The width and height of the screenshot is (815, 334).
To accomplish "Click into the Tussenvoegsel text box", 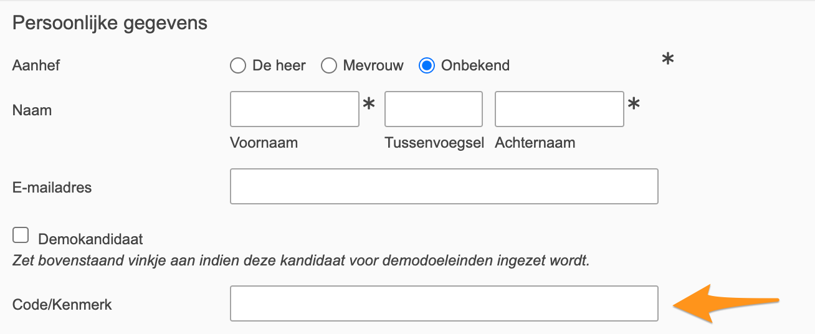I will coord(433,109).
